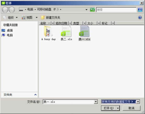This screenshot has height=114, width=145.
Task: Click the green refresh icon beside address bar
Action: [92, 10]
